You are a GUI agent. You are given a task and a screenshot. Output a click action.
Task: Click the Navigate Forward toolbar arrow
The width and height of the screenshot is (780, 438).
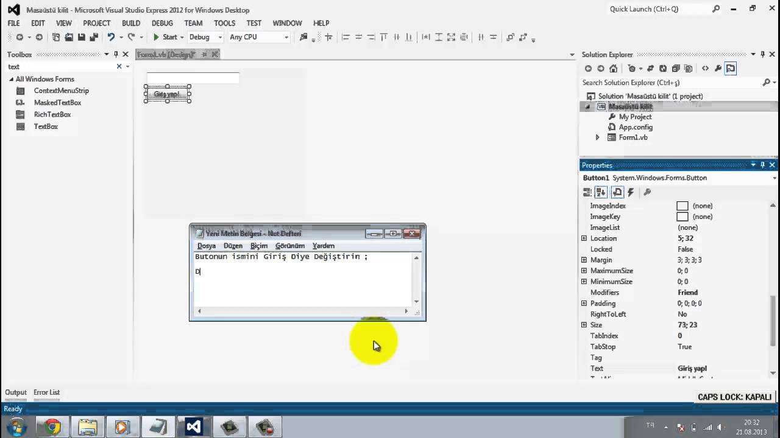click(39, 37)
